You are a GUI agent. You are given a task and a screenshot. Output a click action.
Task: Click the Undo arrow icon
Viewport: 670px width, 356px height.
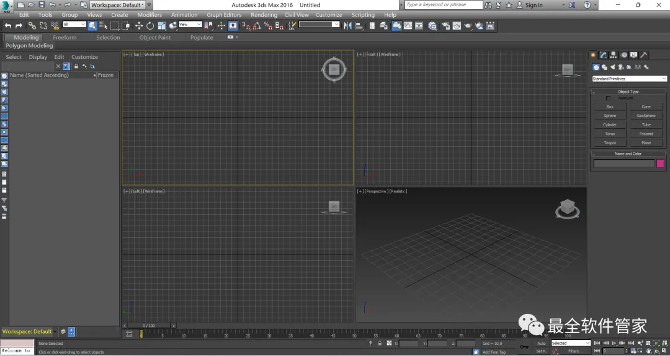[x=7, y=26]
